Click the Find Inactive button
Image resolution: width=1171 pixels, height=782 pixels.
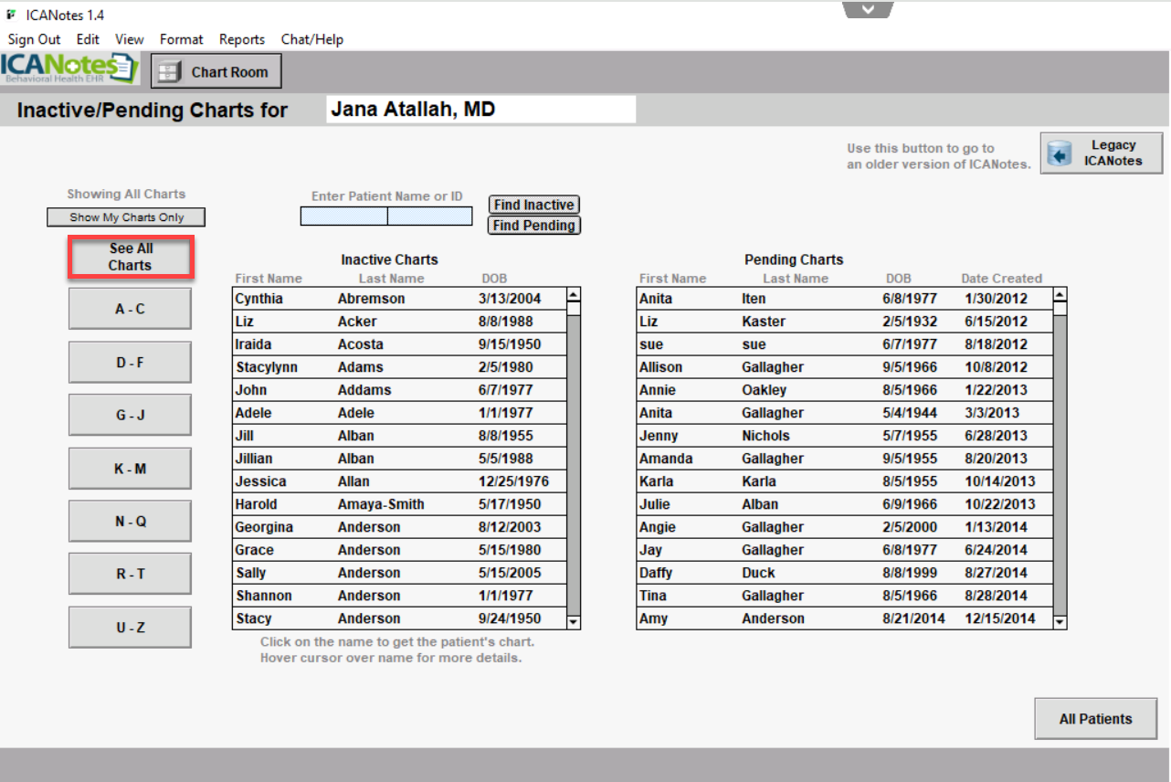(534, 205)
